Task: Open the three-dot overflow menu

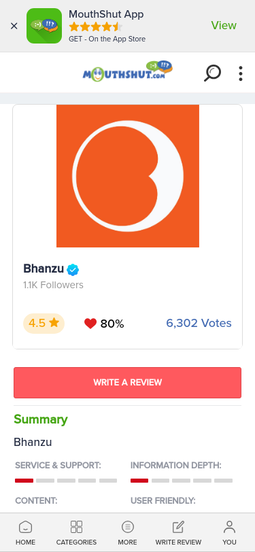Action: tap(241, 73)
